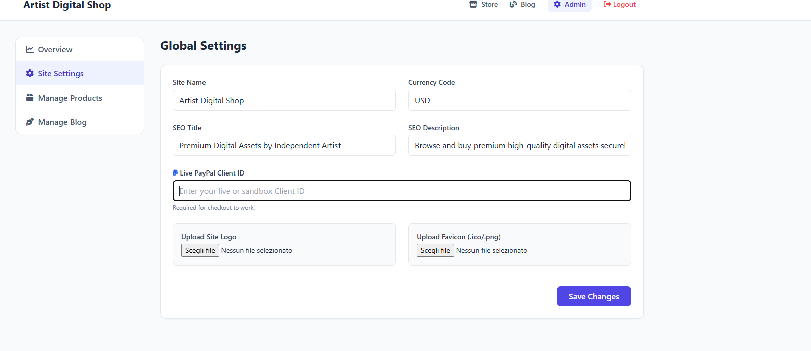Click into the SEO Title input
811x351 pixels.
point(284,145)
